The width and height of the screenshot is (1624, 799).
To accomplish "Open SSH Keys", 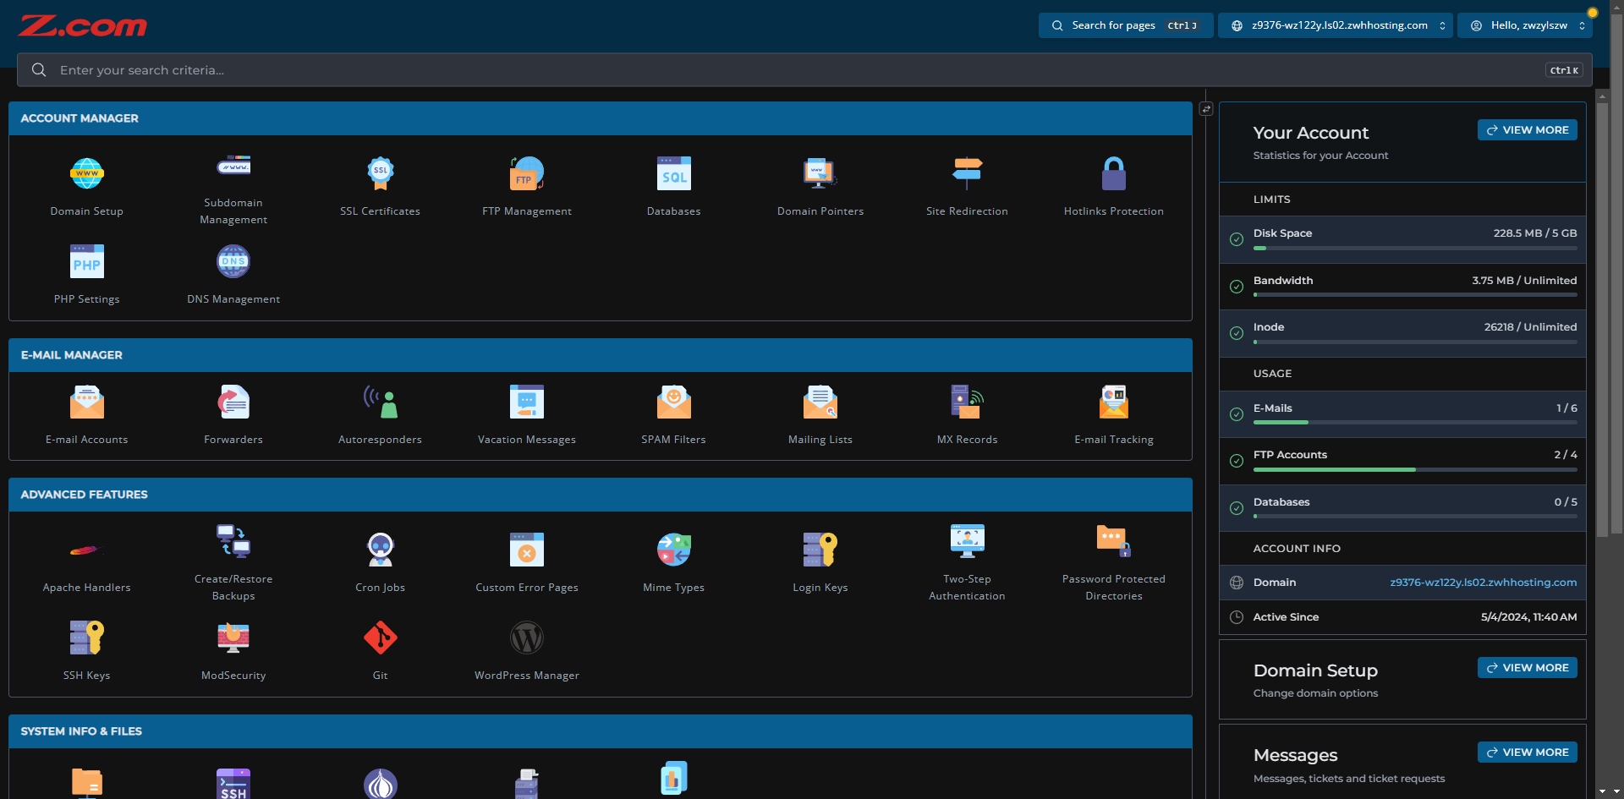I will pyautogui.click(x=86, y=650).
